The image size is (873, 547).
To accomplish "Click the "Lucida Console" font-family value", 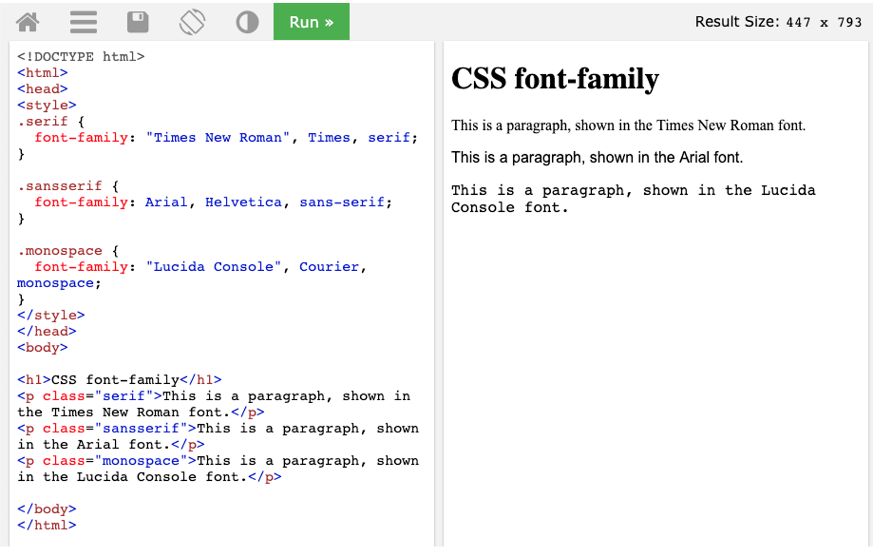I will click(213, 267).
